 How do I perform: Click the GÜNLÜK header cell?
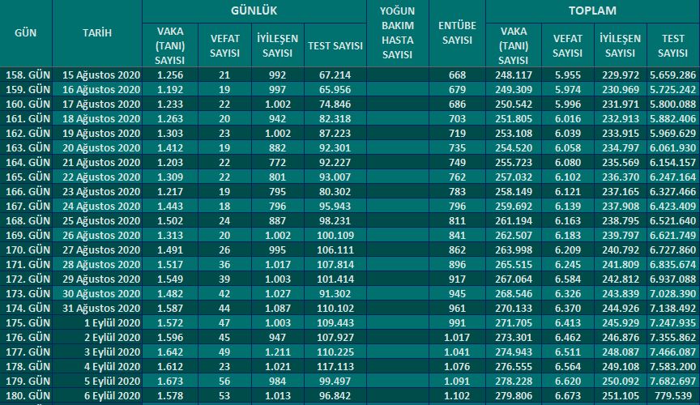coord(254,11)
